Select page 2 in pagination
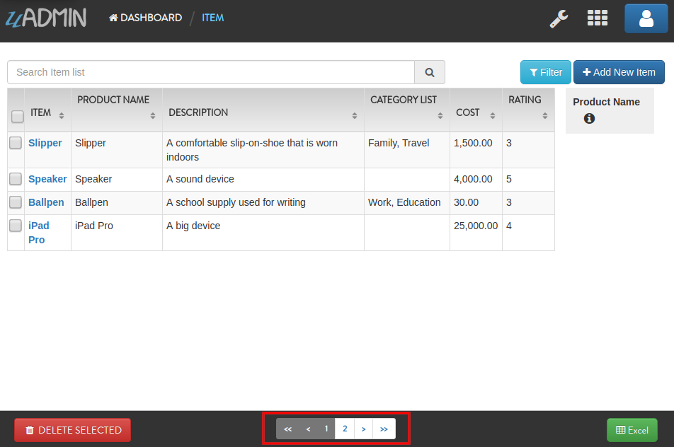This screenshot has height=447, width=674. (x=345, y=429)
